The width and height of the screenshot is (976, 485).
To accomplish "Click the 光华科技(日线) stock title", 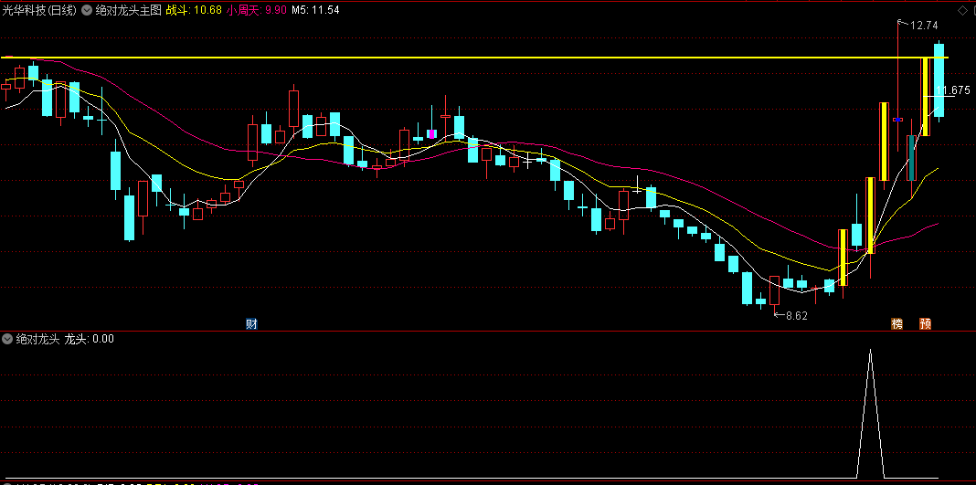I will click(x=40, y=10).
